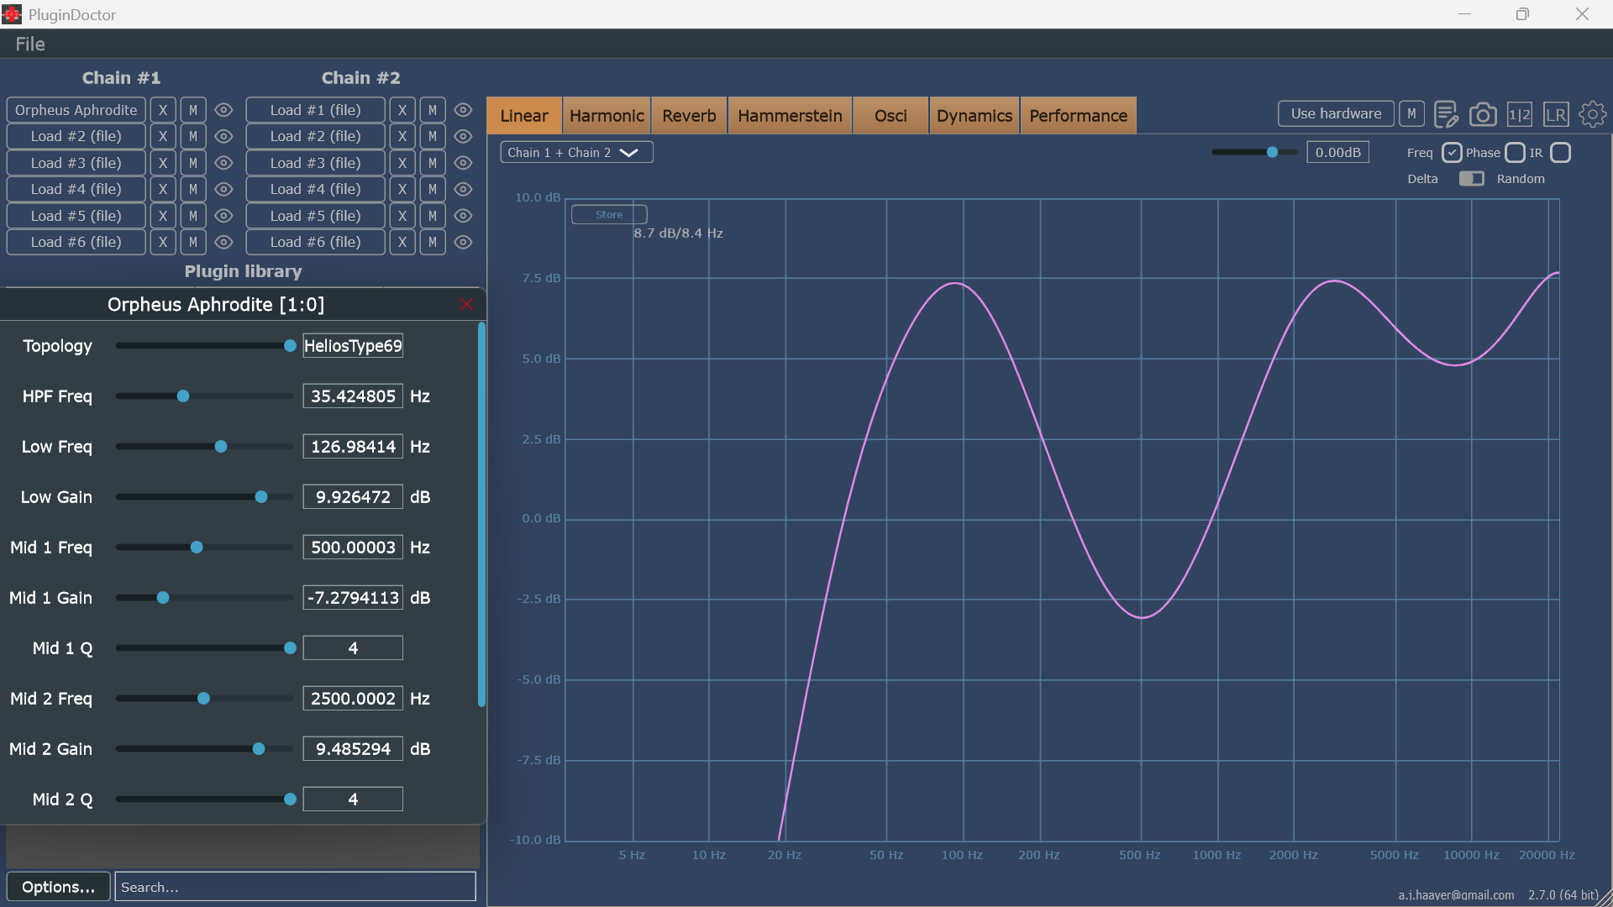Click the LR channel icon
The image size is (1613, 907).
point(1556,114)
